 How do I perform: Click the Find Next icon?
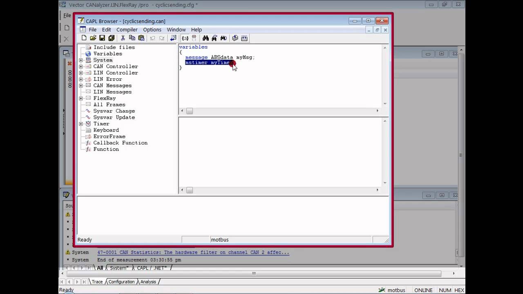[214, 38]
